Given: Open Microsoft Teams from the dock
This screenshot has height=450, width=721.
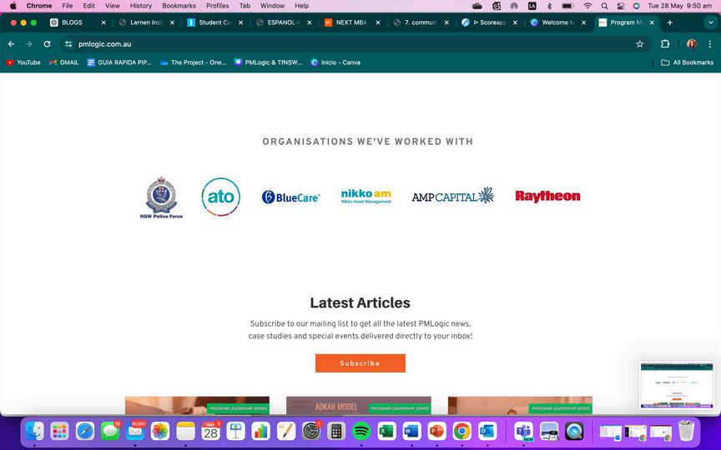Looking at the screenshot, I should (524, 431).
